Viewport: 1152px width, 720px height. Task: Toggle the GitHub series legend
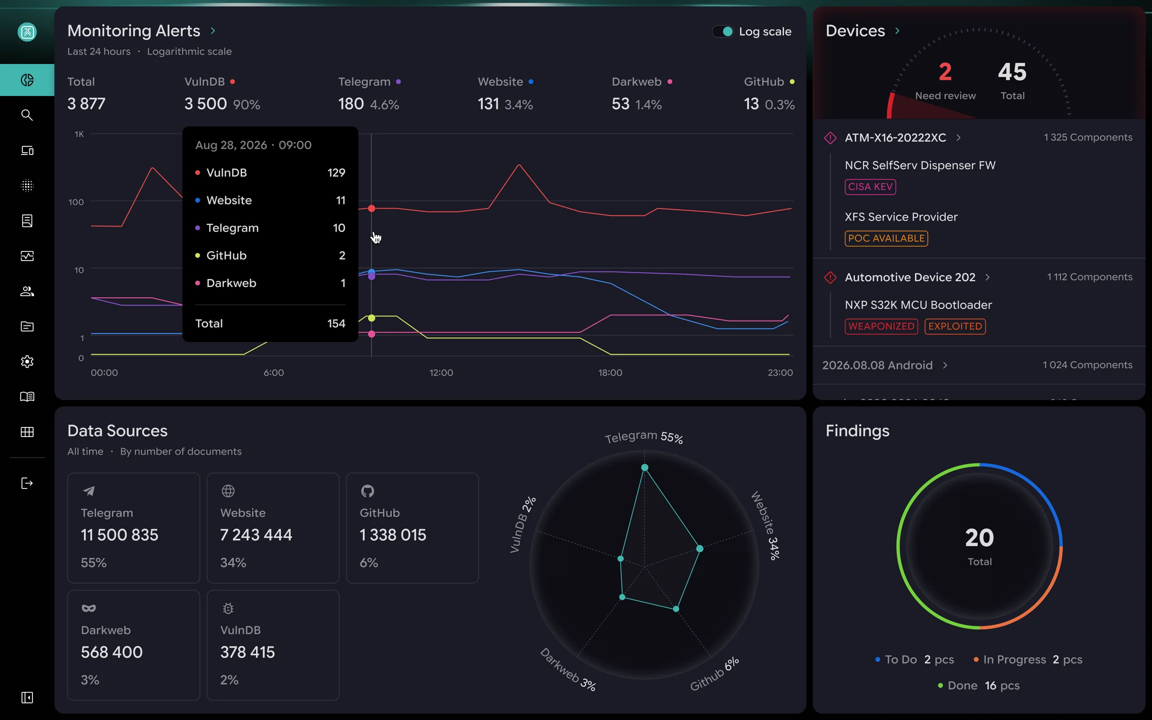[769, 81]
